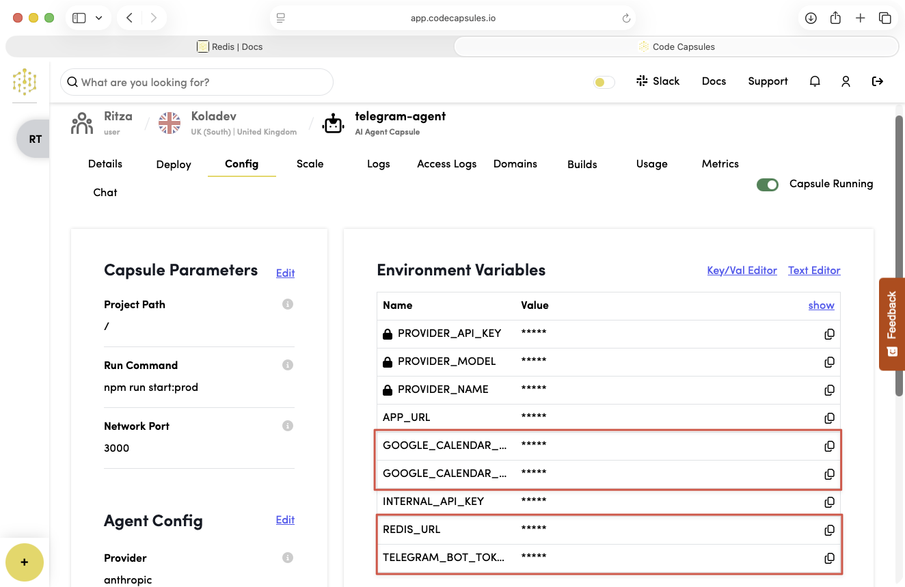The width and height of the screenshot is (905, 587).
Task: Show hidden environment variable values
Action: [x=821, y=305]
